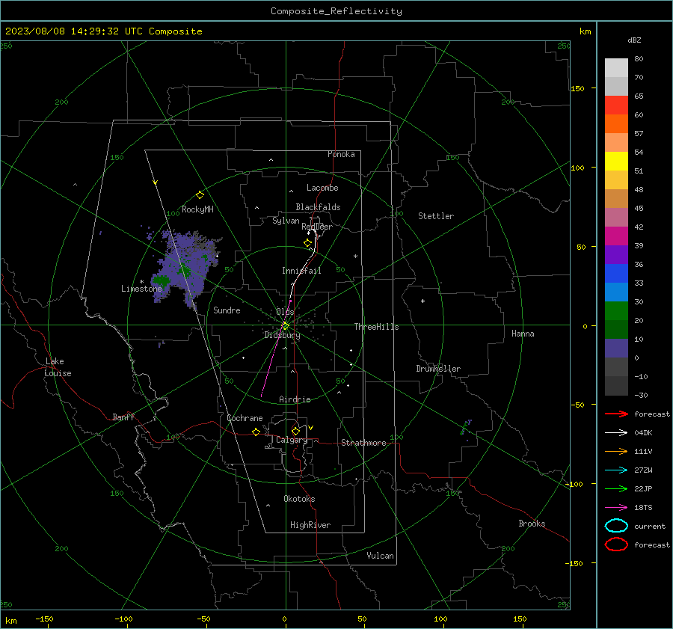This screenshot has width=673, height=629.
Task: Click the small echo cell southeast of Drumheller
Action: click(x=466, y=428)
